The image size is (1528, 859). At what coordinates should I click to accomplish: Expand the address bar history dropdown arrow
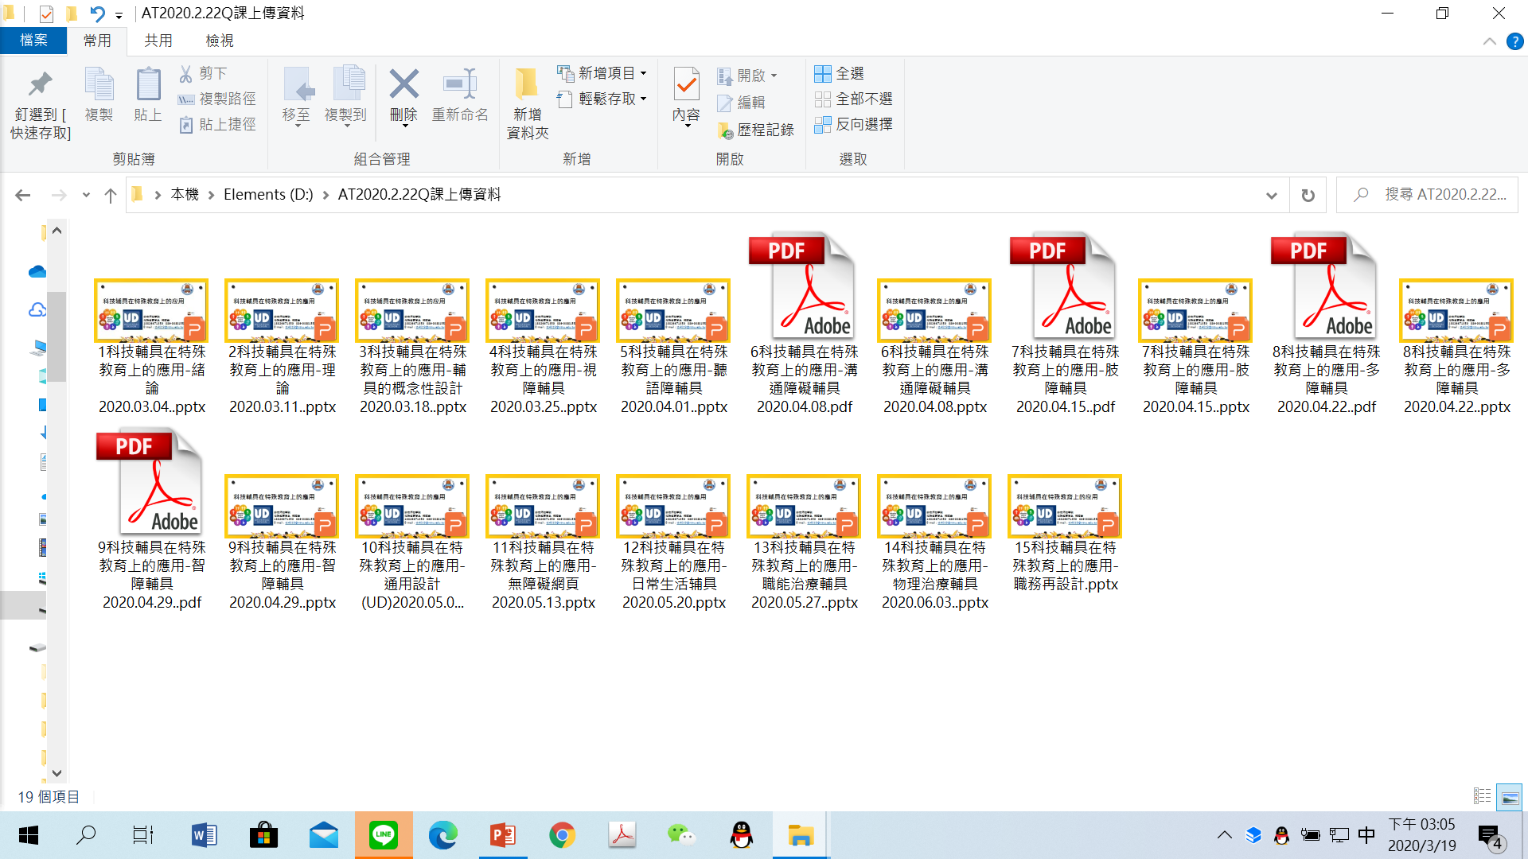1271,195
